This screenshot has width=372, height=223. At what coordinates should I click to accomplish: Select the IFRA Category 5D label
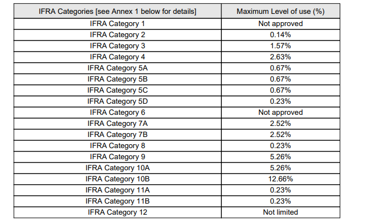coord(116,102)
